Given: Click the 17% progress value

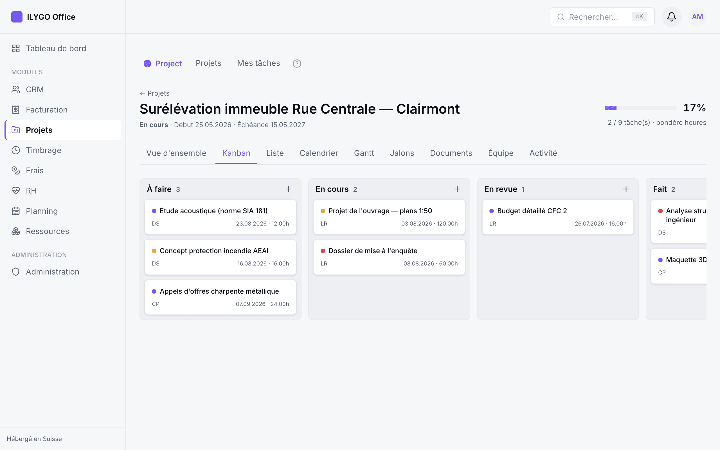Looking at the screenshot, I should pos(694,108).
